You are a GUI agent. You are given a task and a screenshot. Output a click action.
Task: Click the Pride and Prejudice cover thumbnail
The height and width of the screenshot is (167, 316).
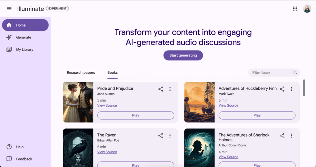(78, 102)
